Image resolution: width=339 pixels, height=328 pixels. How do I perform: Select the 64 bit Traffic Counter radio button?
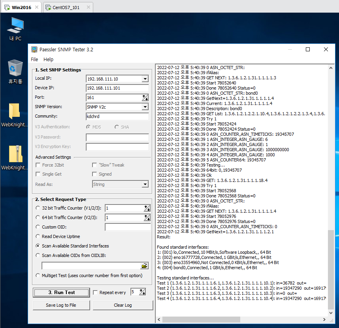38,217
